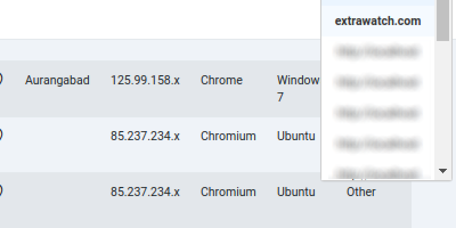Choose the second blurred entry in dropdown
The height and width of the screenshot is (228, 456).
click(378, 82)
